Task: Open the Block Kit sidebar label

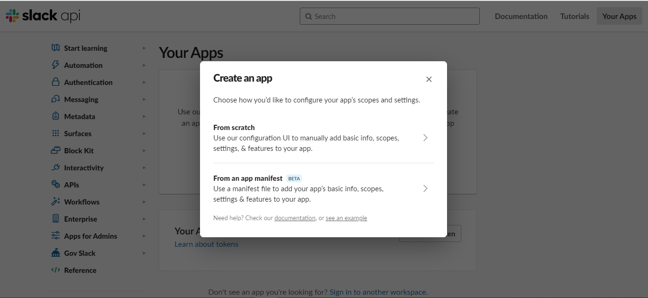Action: point(79,150)
